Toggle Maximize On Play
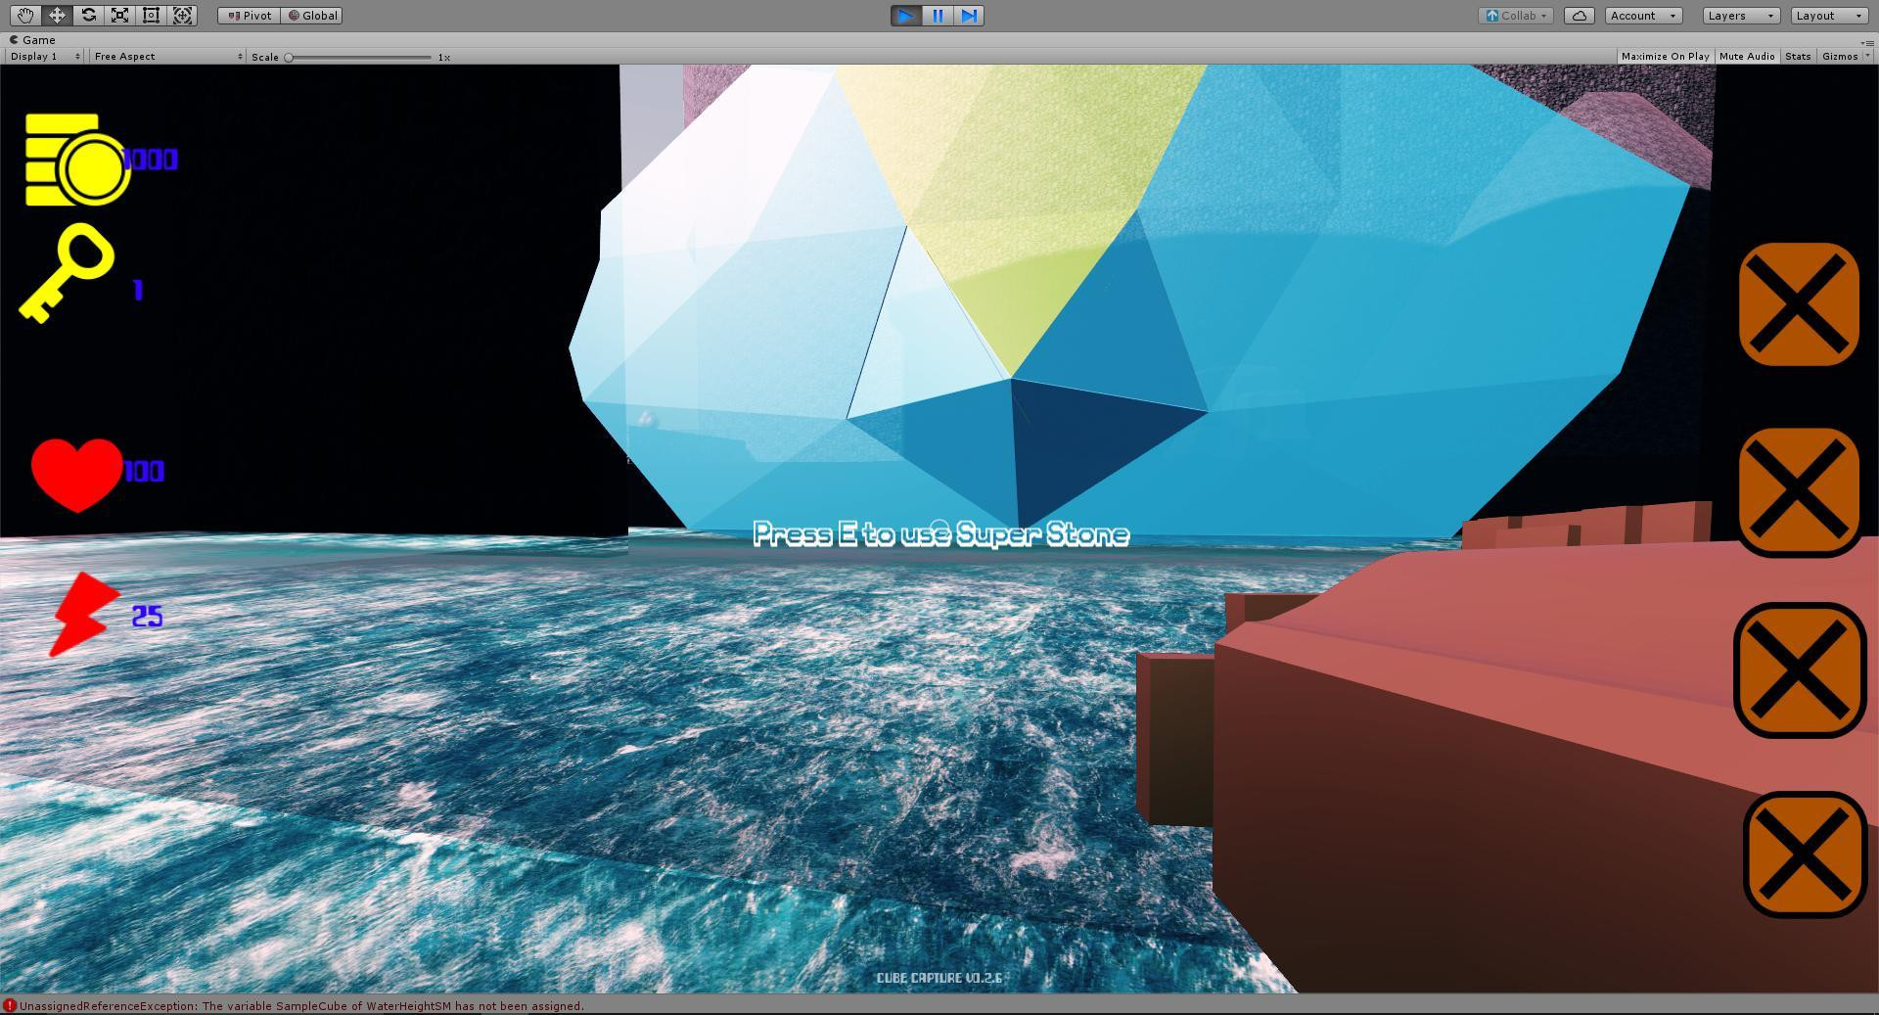Image resolution: width=1879 pixels, height=1015 pixels. point(1665,57)
